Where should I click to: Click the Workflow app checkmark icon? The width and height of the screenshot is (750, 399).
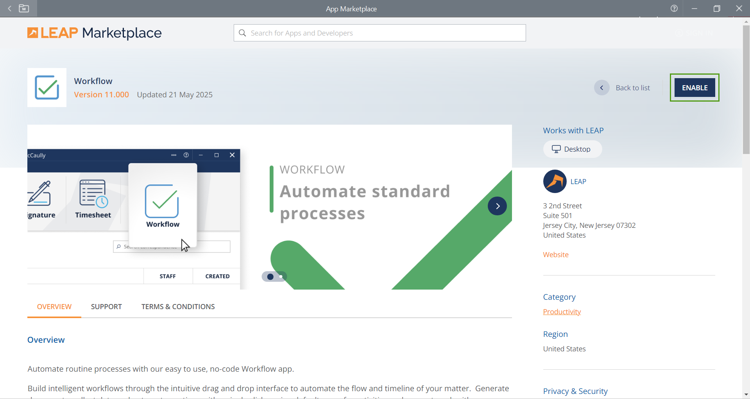click(47, 88)
